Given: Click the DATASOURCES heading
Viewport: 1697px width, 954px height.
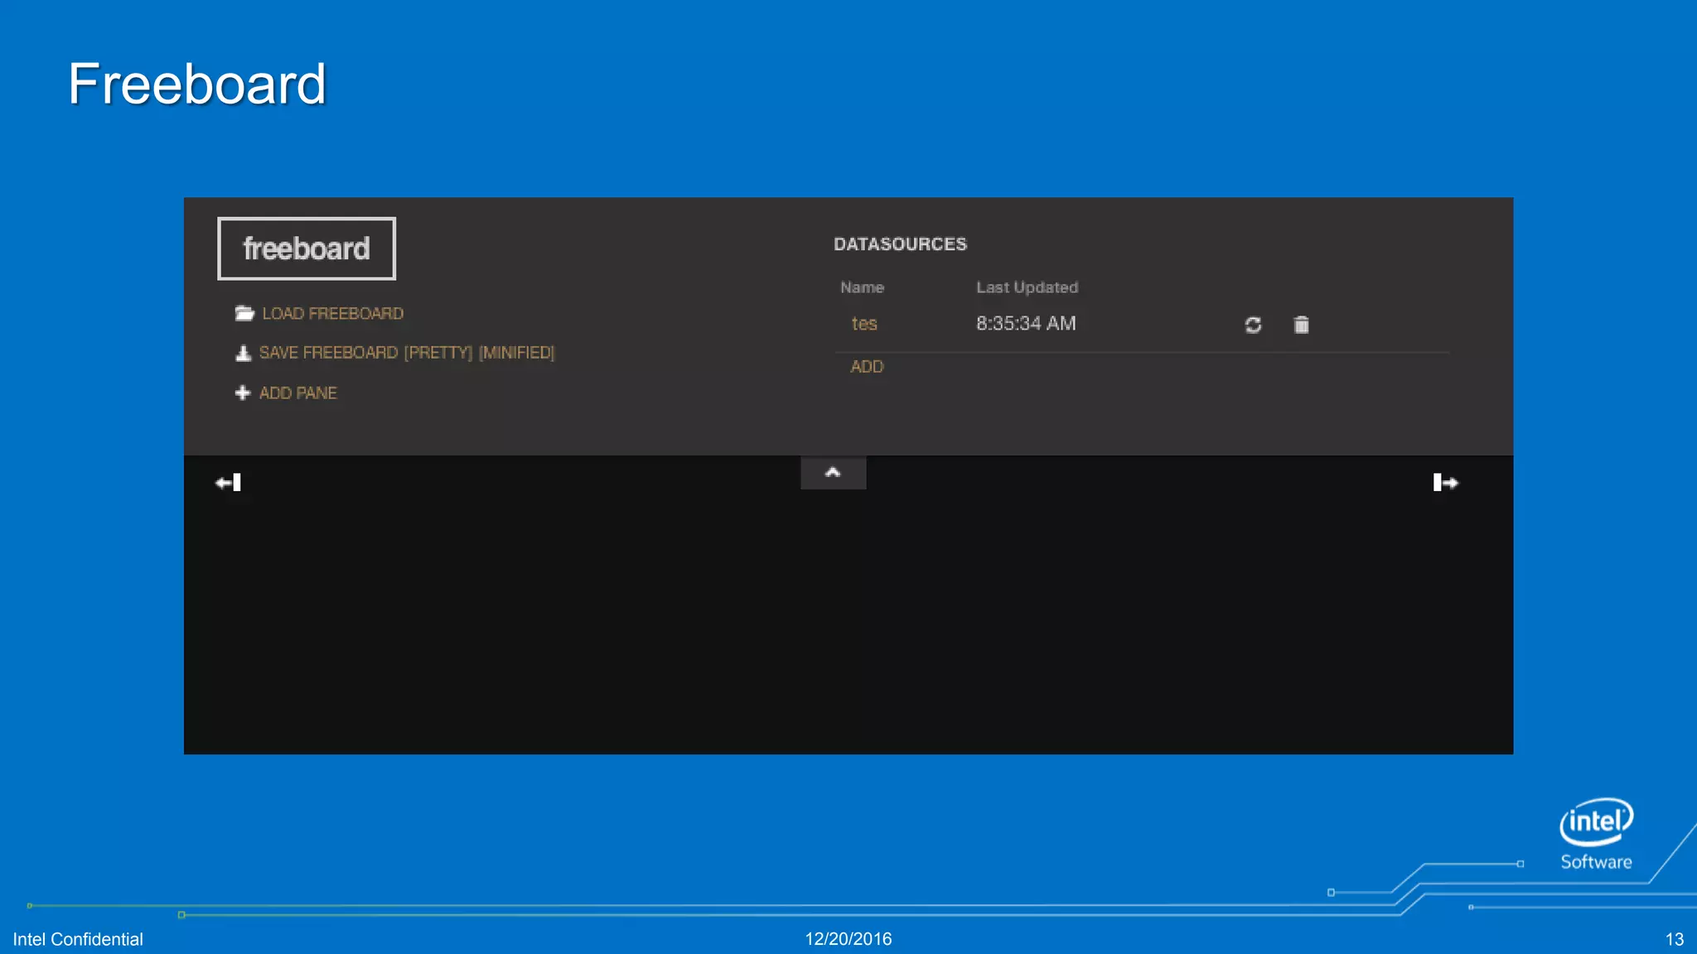Looking at the screenshot, I should (x=901, y=244).
